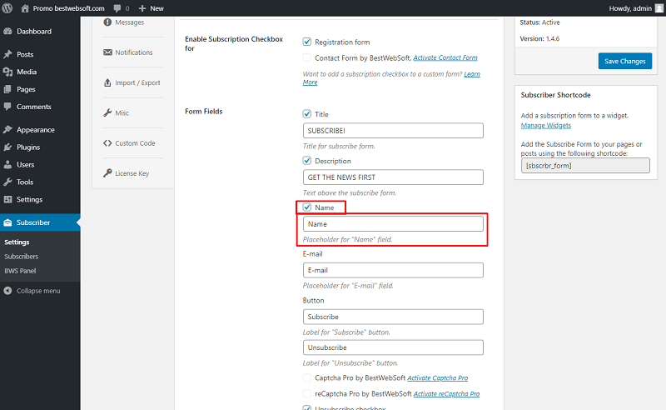Follow the Manage Widgets link
This screenshot has width=666, height=410.
(x=546, y=126)
